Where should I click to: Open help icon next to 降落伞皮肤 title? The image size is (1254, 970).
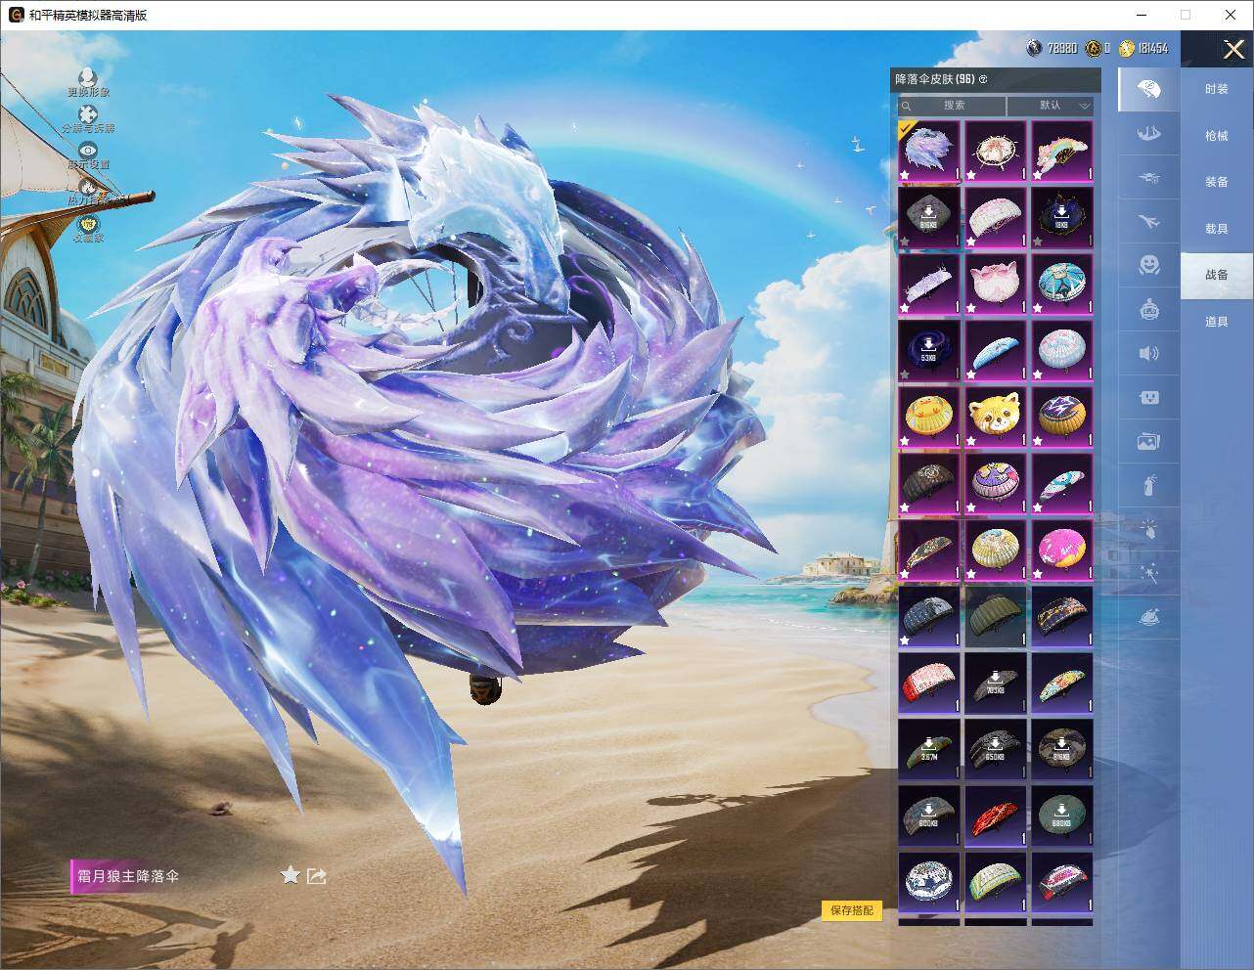point(984,79)
